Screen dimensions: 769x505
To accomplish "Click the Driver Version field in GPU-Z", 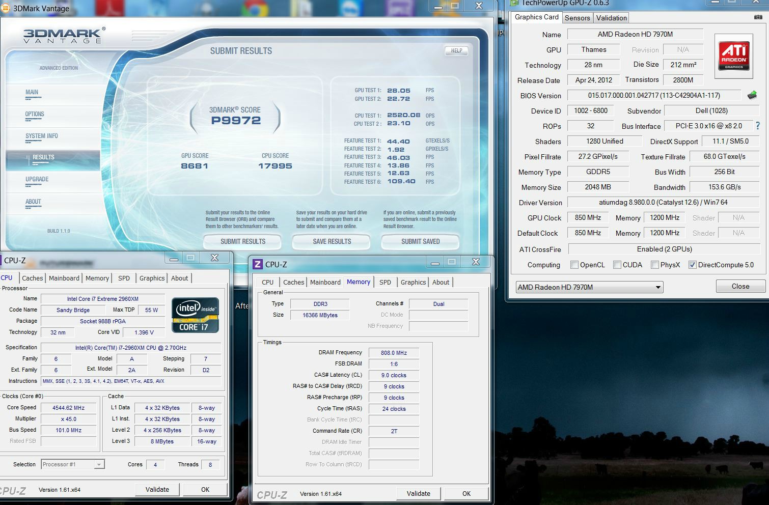I will click(x=663, y=202).
